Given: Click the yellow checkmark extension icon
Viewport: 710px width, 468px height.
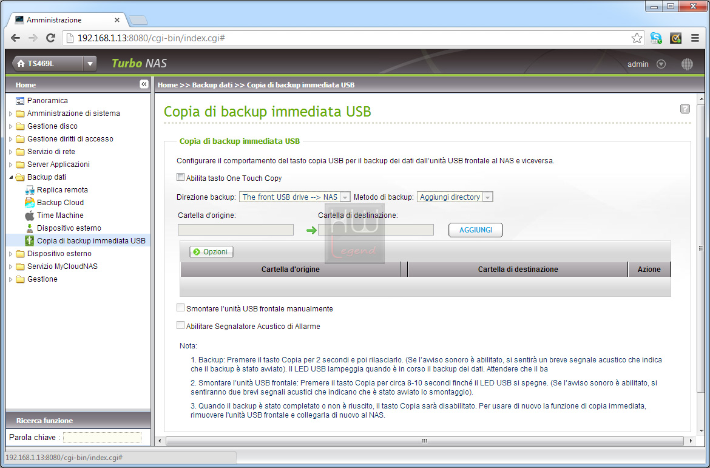Looking at the screenshot, I should 675,38.
